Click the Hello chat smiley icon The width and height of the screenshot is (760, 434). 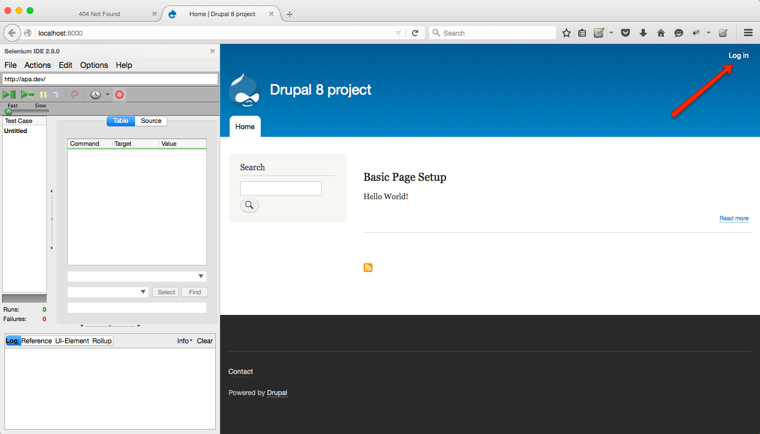[679, 33]
